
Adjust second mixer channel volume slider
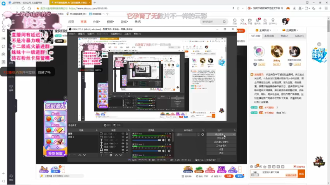pyautogui.click(x=147, y=151)
